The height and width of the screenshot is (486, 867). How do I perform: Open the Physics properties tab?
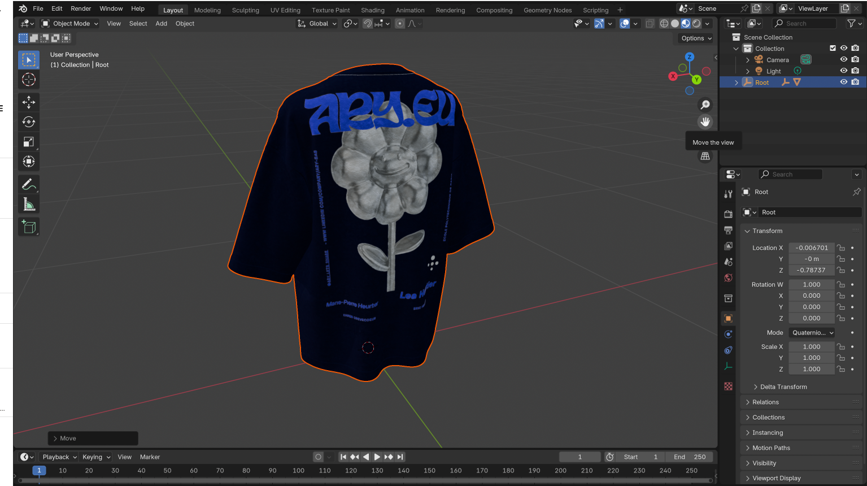point(729,334)
